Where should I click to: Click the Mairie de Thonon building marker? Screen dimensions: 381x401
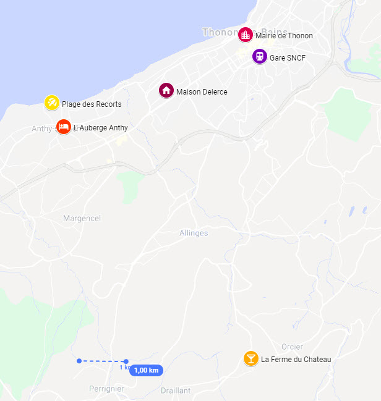[x=246, y=35]
